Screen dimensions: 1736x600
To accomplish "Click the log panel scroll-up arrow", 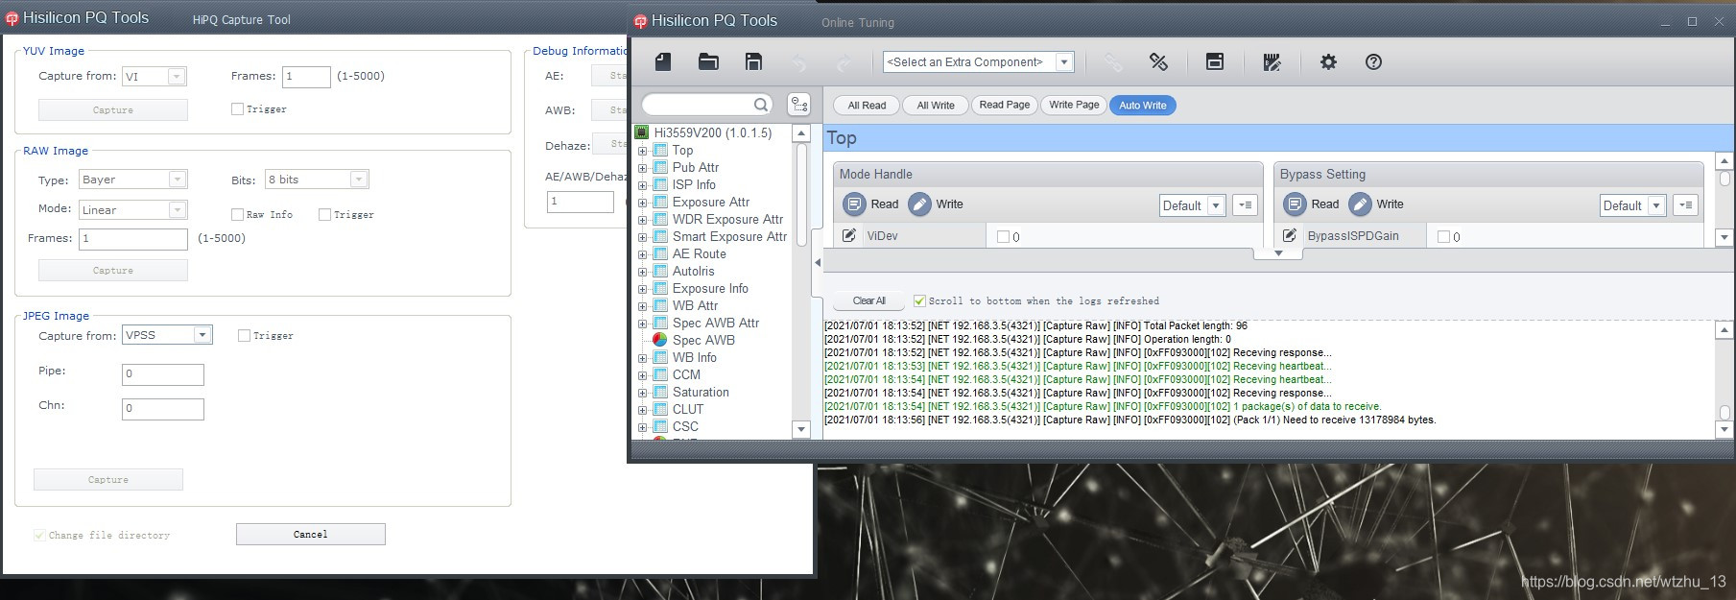I will pos(1724,330).
